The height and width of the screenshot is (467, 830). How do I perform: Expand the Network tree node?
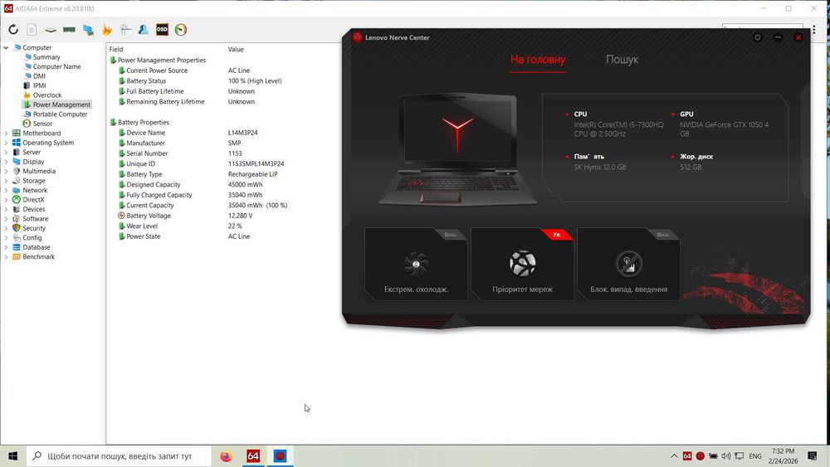pos(6,191)
